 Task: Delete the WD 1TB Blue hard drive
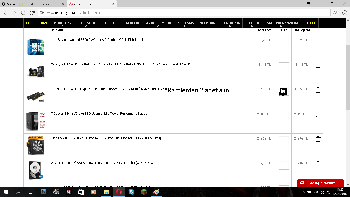[318, 164]
